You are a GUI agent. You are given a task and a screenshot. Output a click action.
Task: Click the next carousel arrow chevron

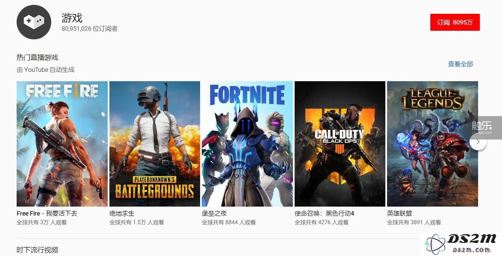[478, 142]
